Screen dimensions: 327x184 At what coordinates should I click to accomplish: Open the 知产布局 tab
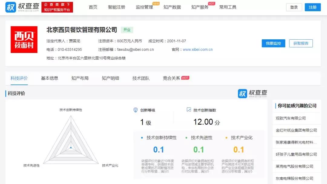point(79,78)
